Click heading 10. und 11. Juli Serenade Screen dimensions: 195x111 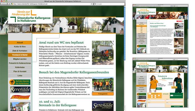pyautogui.click(x=58, y=104)
